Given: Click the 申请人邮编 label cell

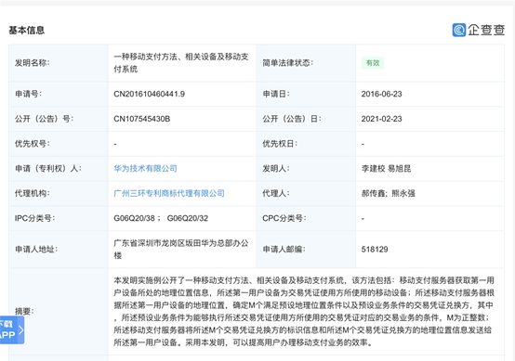Looking at the screenshot, I should click(x=306, y=250).
